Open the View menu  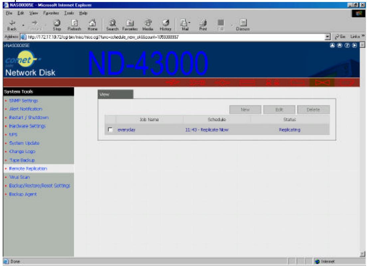34,13
